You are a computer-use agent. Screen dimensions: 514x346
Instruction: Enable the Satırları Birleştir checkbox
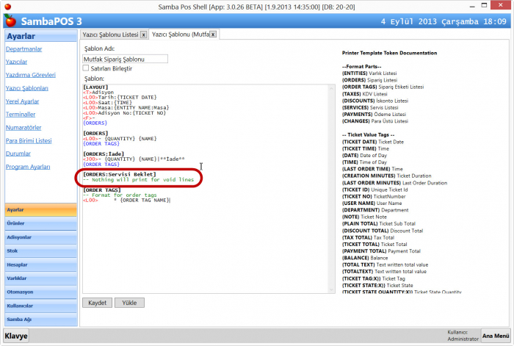(x=87, y=68)
